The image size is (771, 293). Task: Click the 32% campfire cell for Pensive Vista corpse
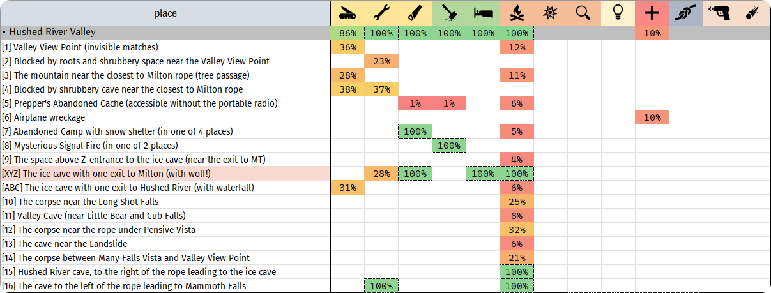point(517,230)
